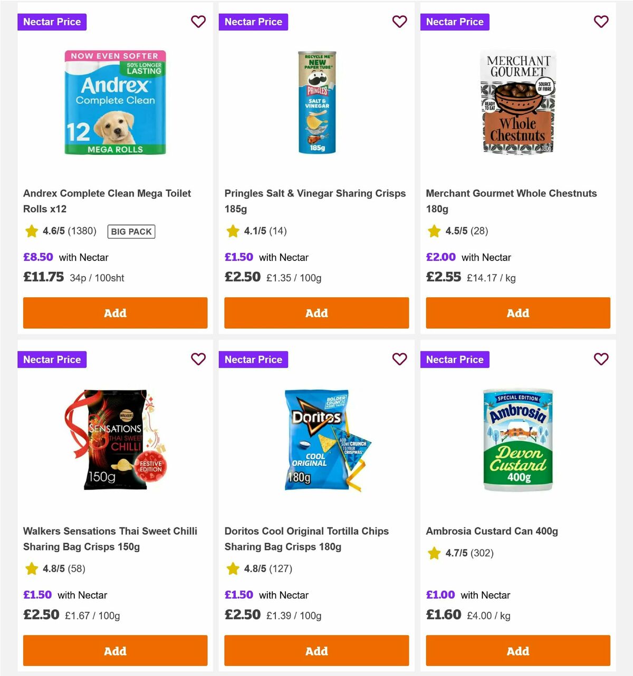
Task: Click the Merchant Gourmet Whole Chestnuts image
Action: pyautogui.click(x=517, y=102)
